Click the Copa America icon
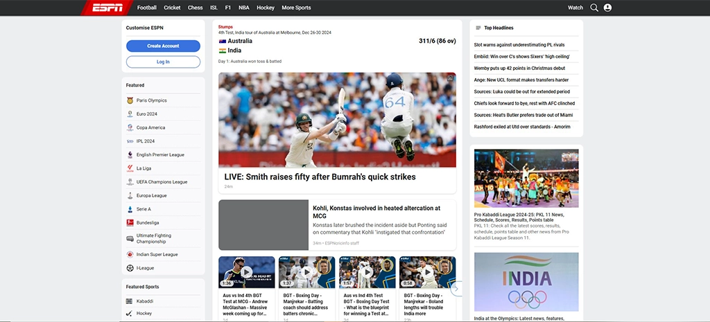This screenshot has width=710, height=322. [130, 127]
